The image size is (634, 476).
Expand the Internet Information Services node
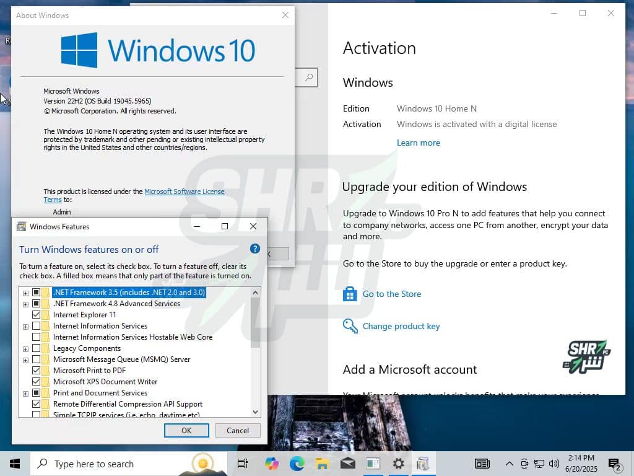pyautogui.click(x=25, y=327)
